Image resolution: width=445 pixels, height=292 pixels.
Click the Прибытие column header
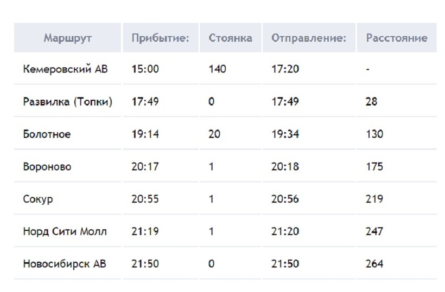click(x=161, y=38)
